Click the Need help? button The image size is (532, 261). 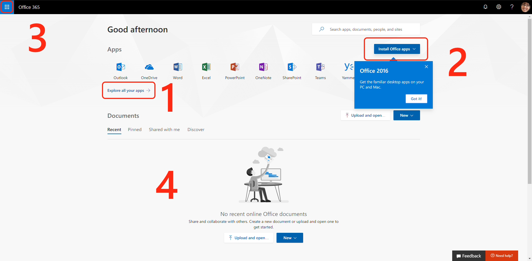(x=502, y=256)
